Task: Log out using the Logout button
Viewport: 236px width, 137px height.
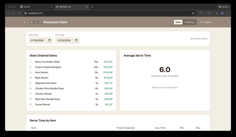Action: tap(206, 22)
